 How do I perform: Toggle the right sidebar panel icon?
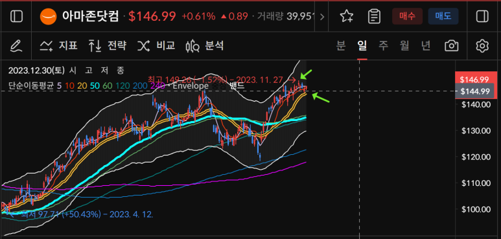pyautogui.click(x=482, y=16)
